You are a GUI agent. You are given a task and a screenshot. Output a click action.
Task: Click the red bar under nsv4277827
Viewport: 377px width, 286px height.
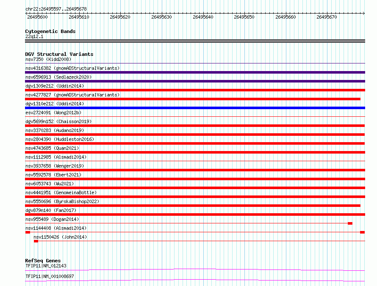pyautogui.click(x=193, y=99)
